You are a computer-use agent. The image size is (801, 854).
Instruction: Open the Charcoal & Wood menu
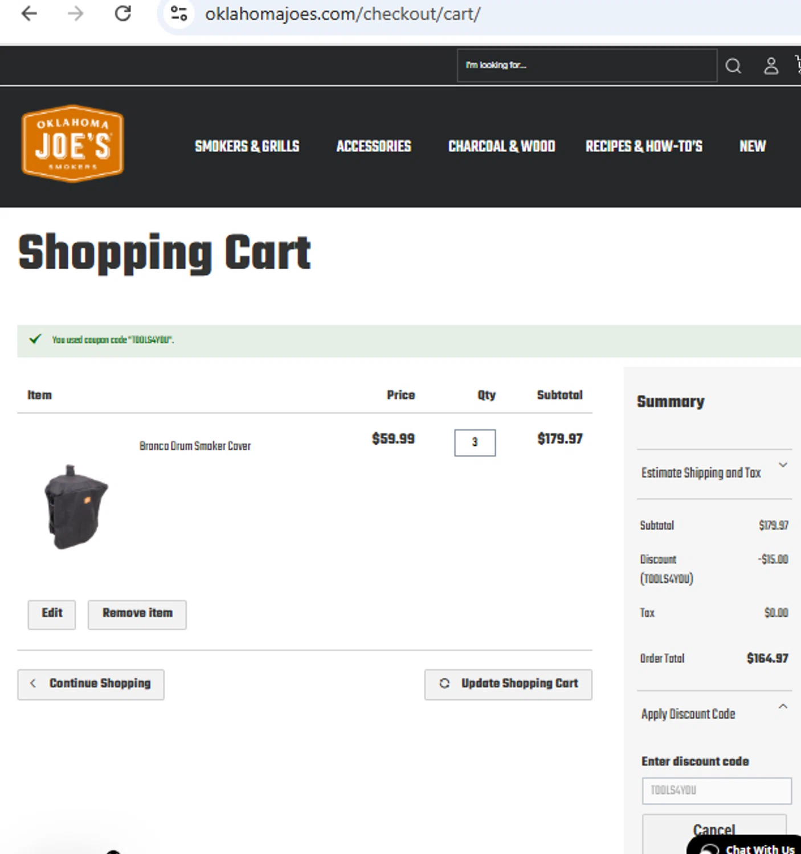click(501, 146)
